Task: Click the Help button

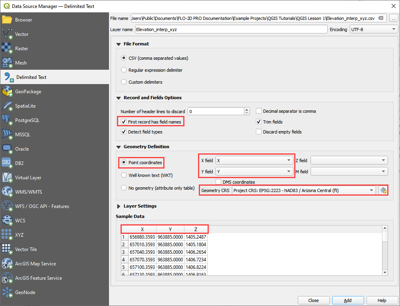Action: (382, 300)
